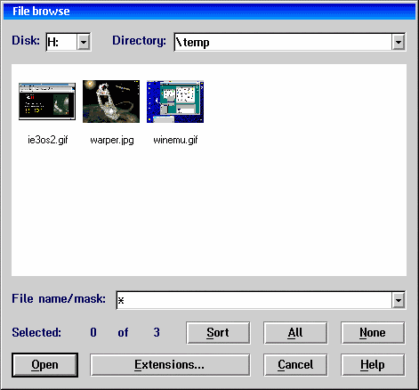The height and width of the screenshot is (390, 419).
Task: Focus the File name/mask input field
Action: 254,300
